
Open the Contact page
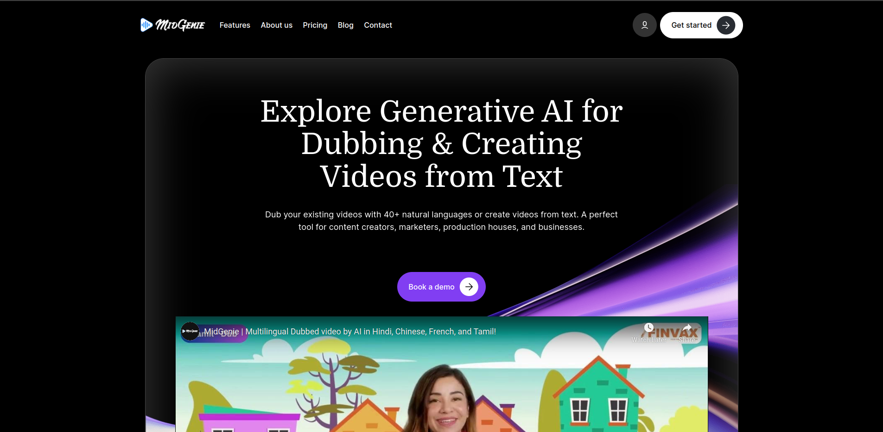[378, 25]
